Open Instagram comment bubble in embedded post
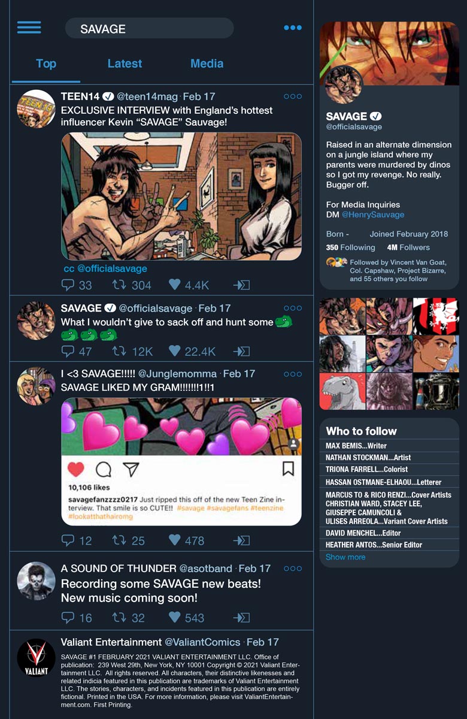The height and width of the screenshot is (719, 467). [x=104, y=469]
